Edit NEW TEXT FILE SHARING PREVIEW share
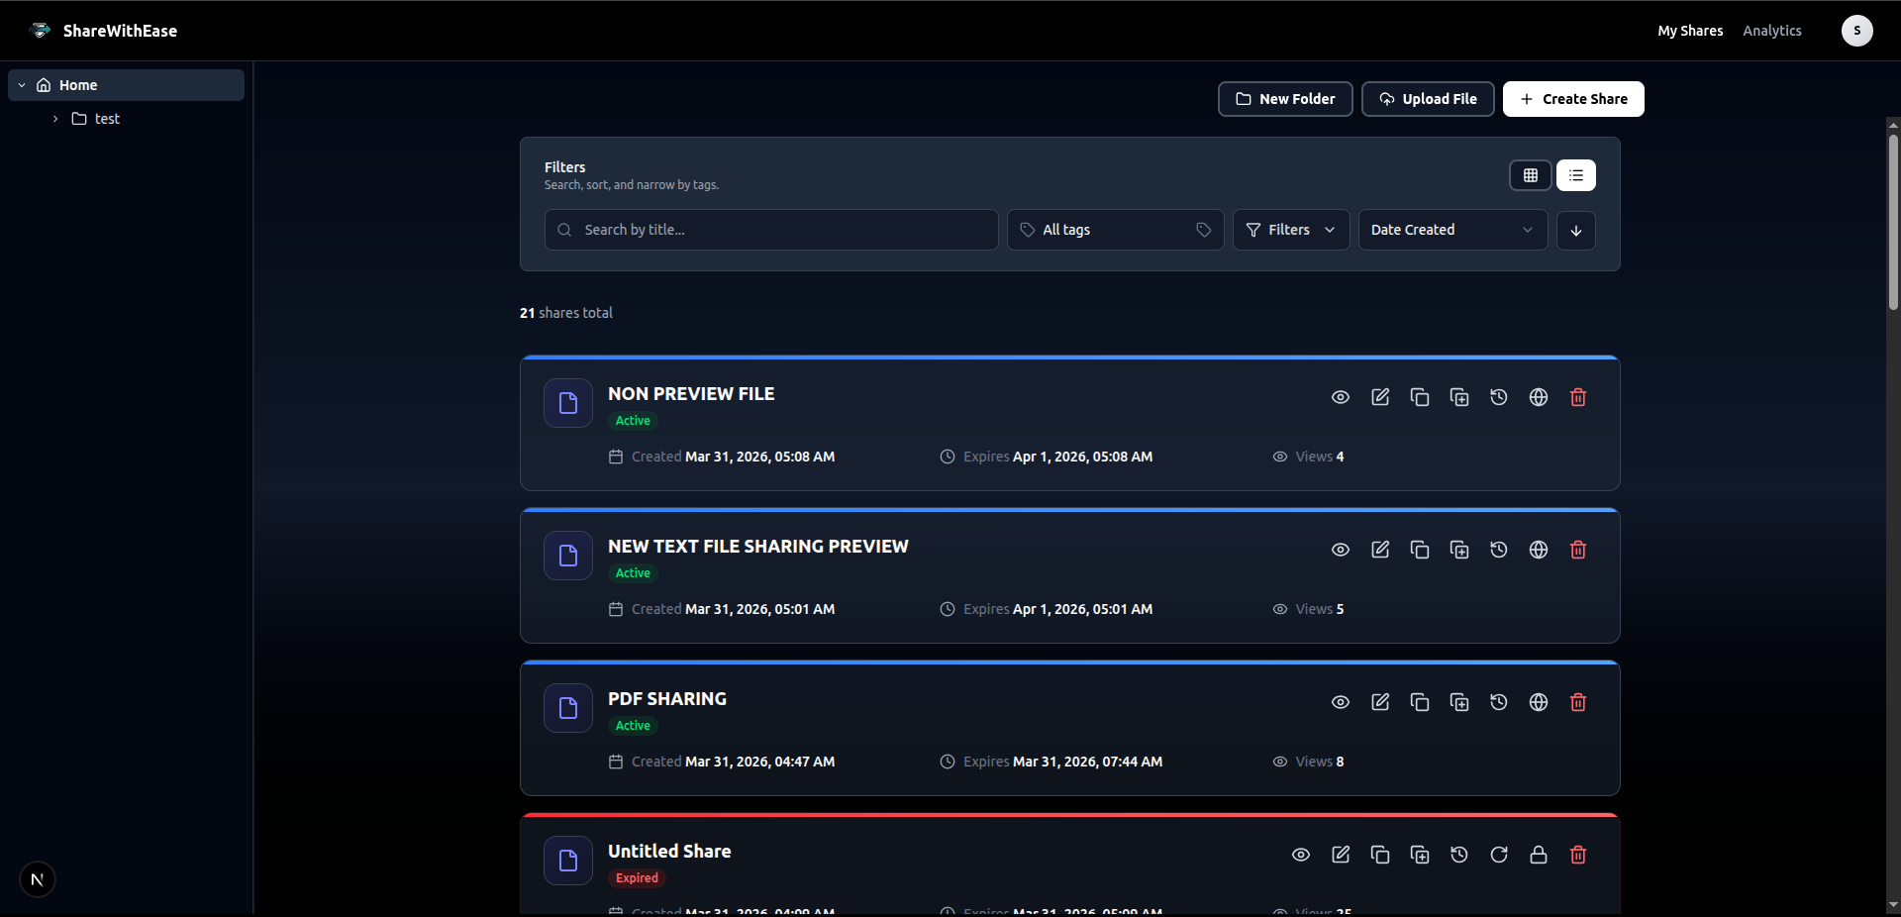 pos(1380,550)
